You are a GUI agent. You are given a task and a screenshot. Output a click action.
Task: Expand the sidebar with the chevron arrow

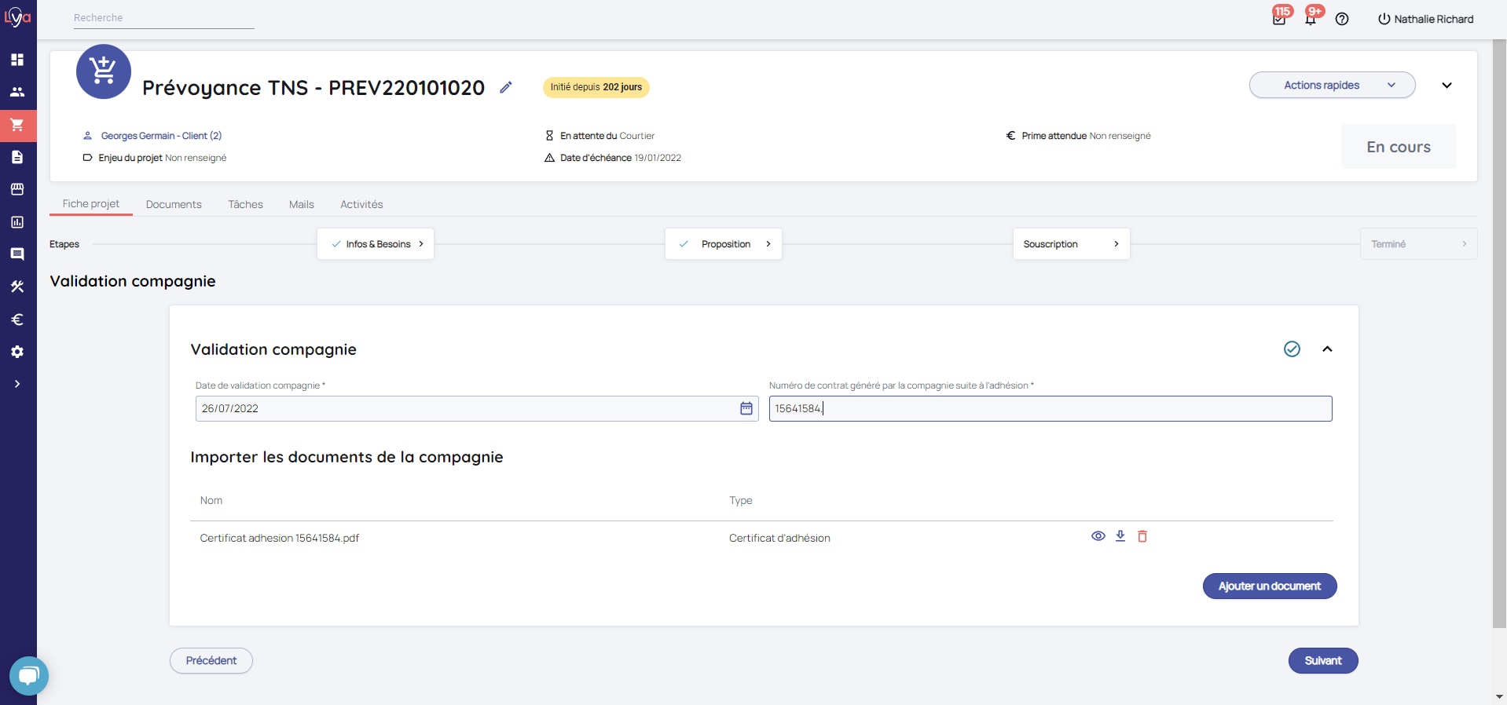(17, 384)
